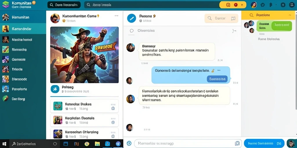Click the dots in the yellow header
Image resolution: width=297 pixels, height=148 pixels.
pos(290,15)
